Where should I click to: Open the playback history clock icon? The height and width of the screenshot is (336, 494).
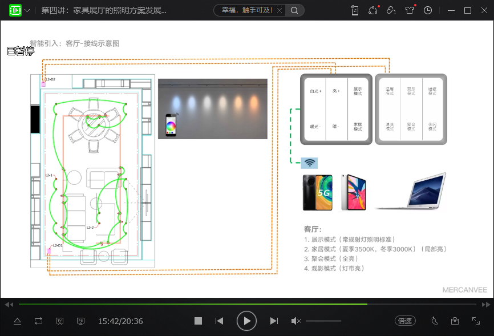428,10
